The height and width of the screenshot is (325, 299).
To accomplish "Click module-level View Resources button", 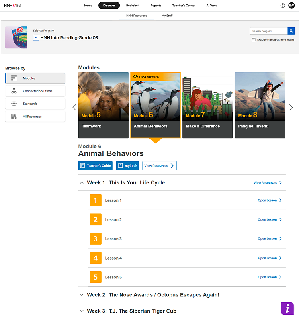I will point(160,166).
